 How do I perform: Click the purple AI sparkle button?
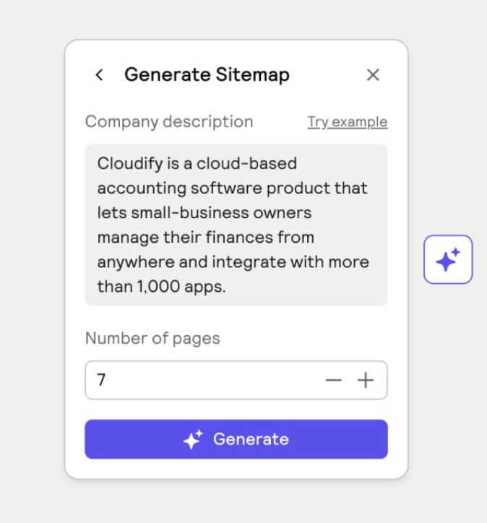pyautogui.click(x=448, y=259)
